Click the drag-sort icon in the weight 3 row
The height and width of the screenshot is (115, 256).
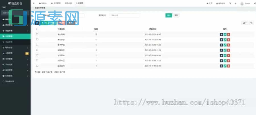point(221,50)
